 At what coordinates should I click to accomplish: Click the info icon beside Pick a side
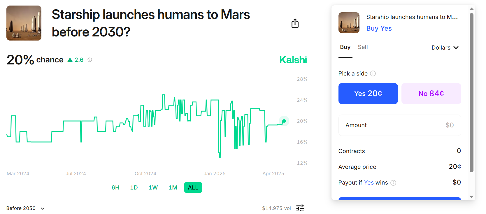373,73
